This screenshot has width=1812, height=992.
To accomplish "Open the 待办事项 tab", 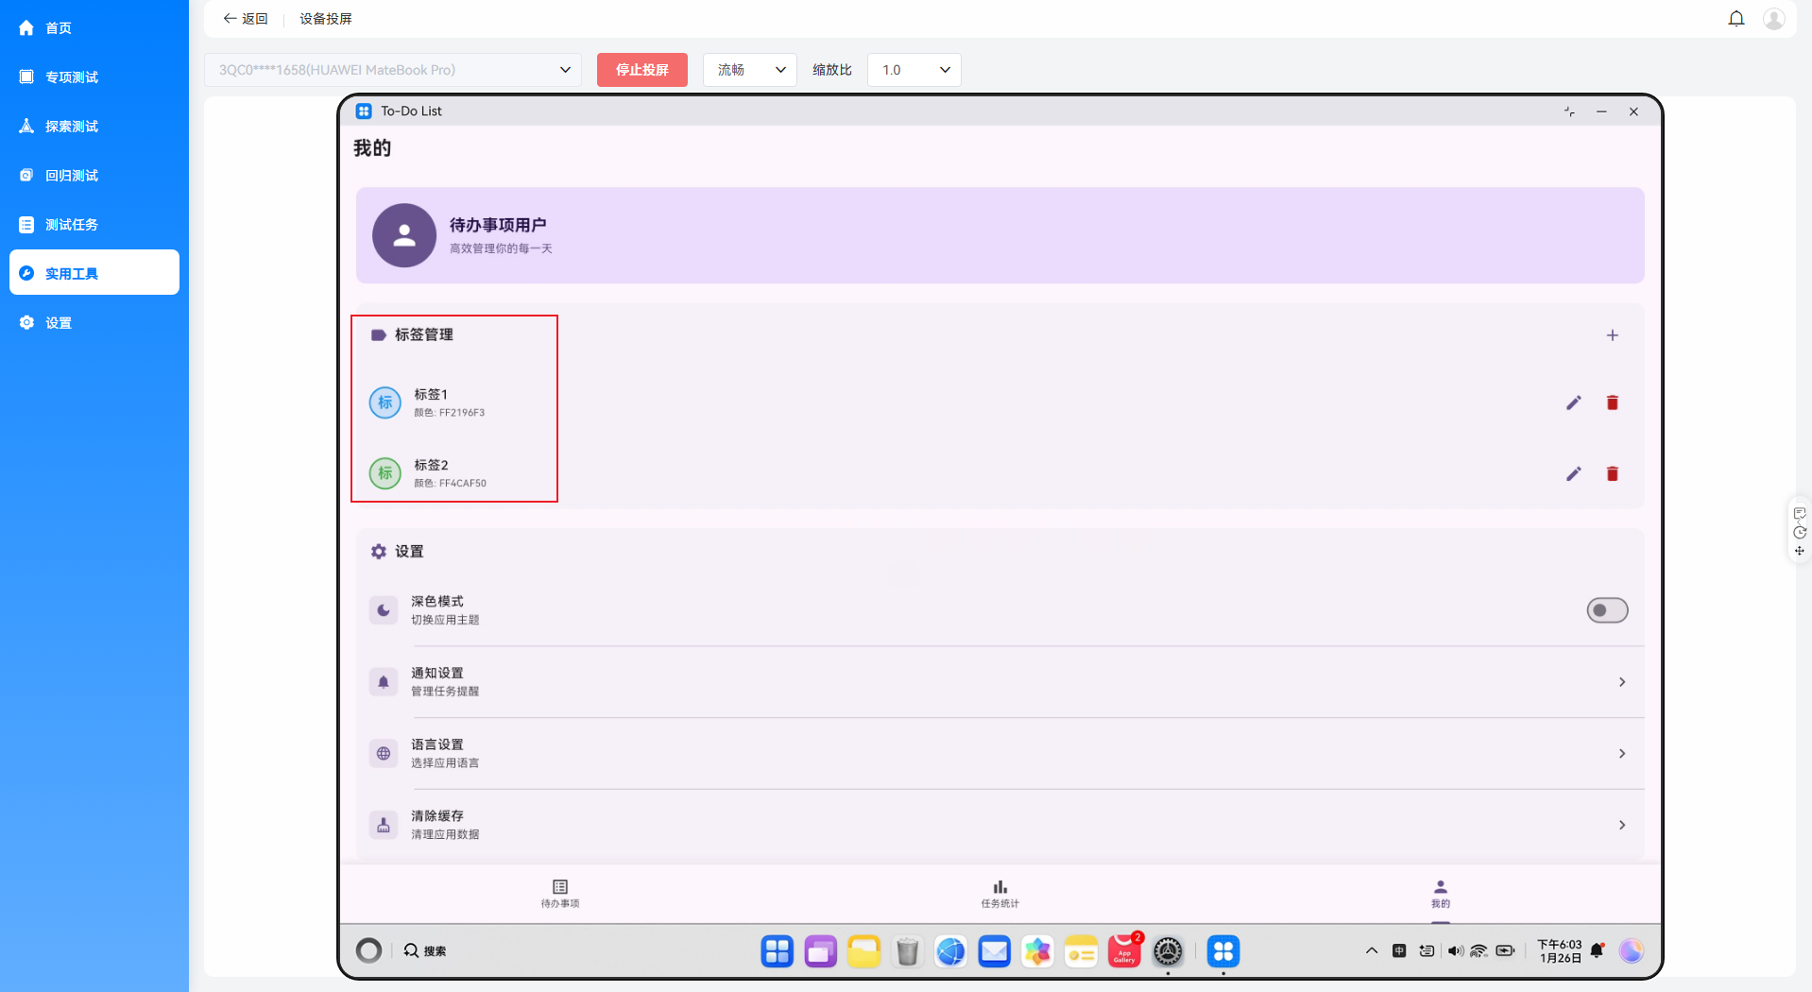I will [559, 894].
